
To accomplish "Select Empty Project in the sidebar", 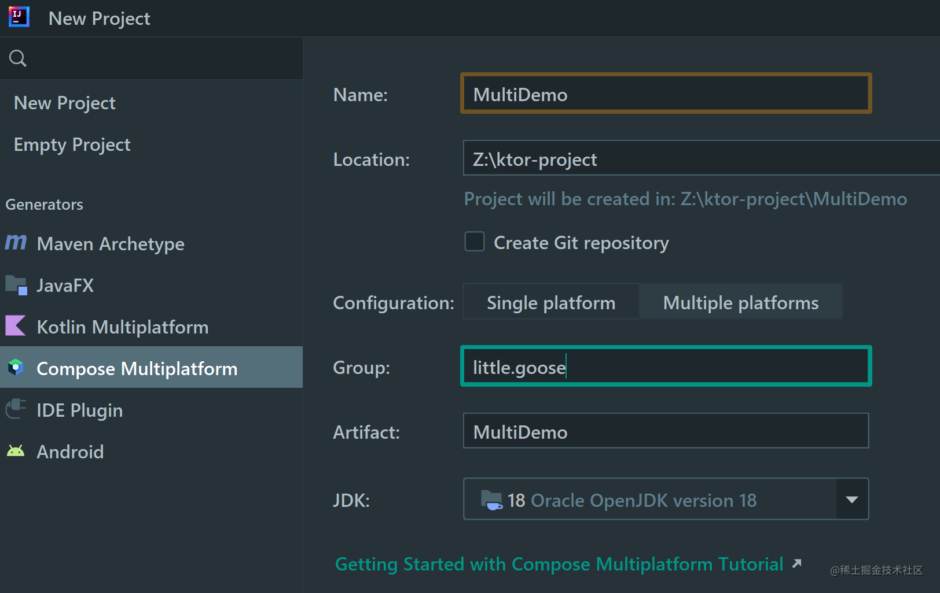I will coord(72,144).
